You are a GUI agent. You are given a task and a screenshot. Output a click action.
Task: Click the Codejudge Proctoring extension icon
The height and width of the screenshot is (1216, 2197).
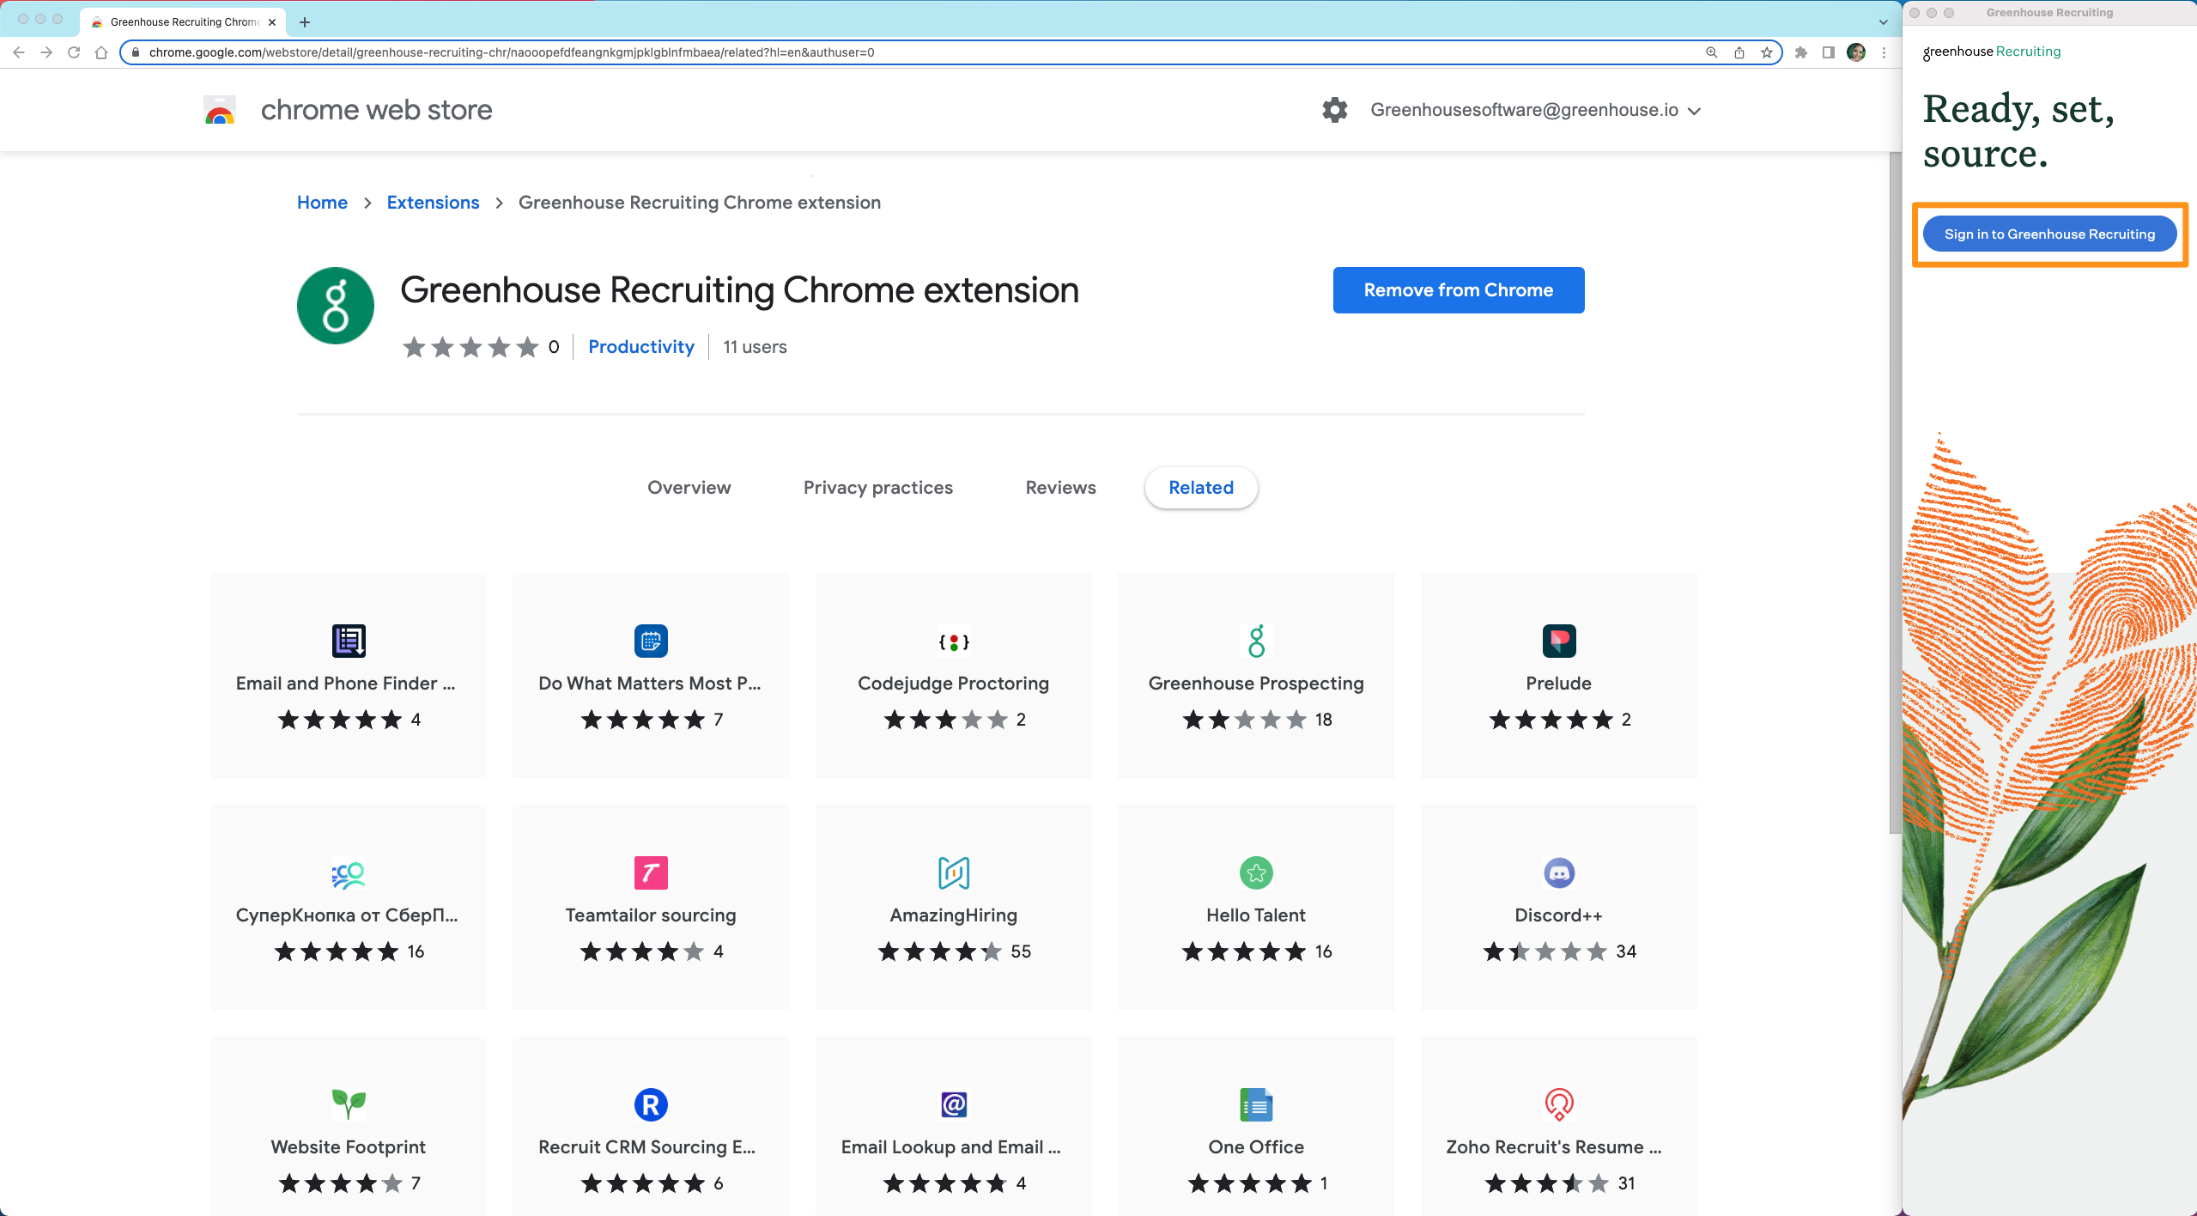953,641
